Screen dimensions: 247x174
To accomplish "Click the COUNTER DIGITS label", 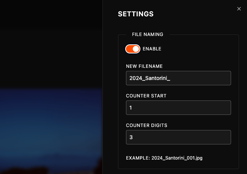I will (x=146, y=125).
